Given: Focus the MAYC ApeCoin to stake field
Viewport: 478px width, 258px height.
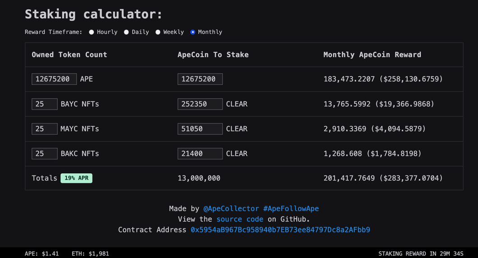Looking at the screenshot, I should (x=200, y=129).
